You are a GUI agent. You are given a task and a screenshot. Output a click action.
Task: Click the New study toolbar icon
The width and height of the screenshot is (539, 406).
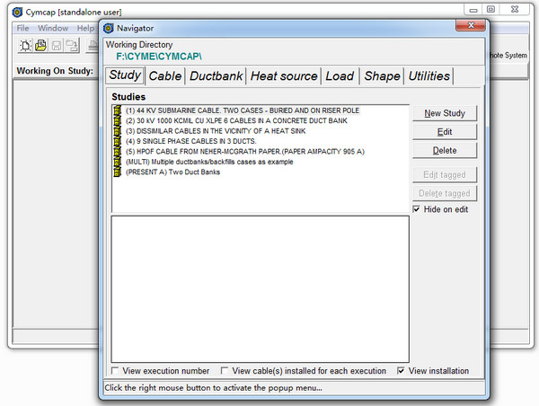pyautogui.click(x=26, y=46)
